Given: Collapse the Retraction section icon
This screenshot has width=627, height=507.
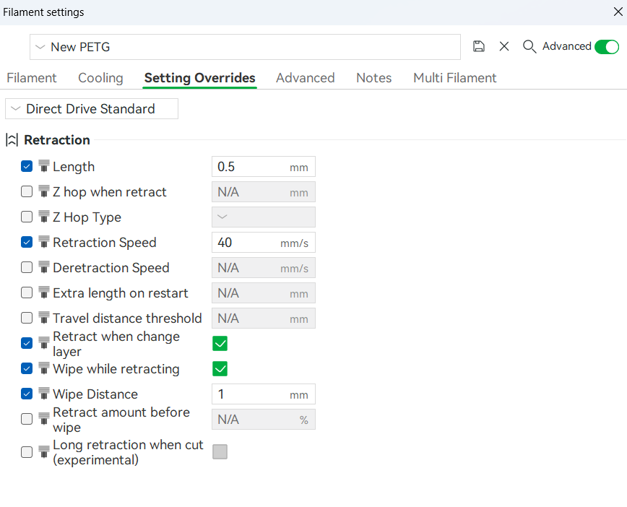Looking at the screenshot, I should [x=12, y=140].
